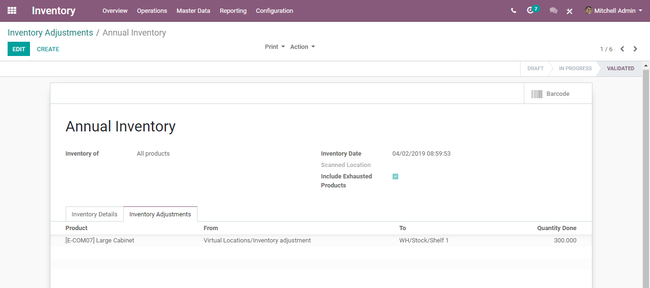Image resolution: width=650 pixels, height=288 pixels.
Task: Follow the Inventory Adjustments breadcrumb link
Action: (50, 33)
